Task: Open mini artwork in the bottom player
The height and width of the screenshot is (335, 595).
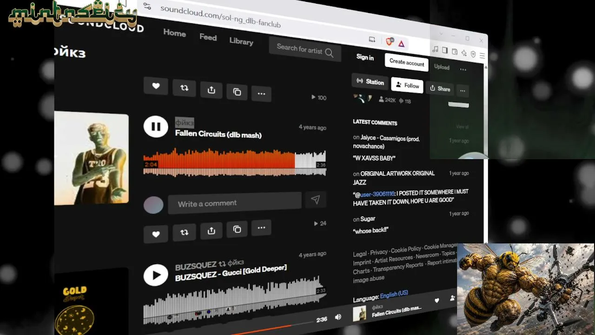Action: [x=359, y=314]
